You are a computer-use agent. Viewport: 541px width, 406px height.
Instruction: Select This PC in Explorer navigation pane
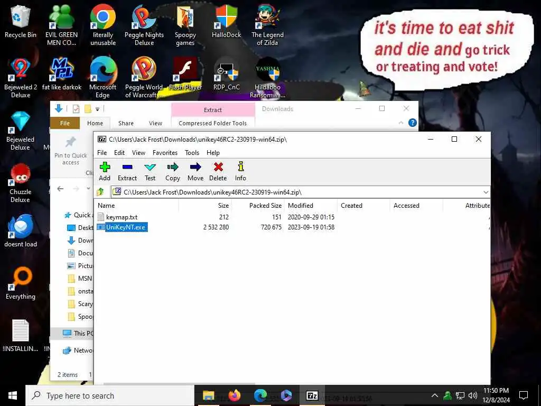[x=78, y=333]
